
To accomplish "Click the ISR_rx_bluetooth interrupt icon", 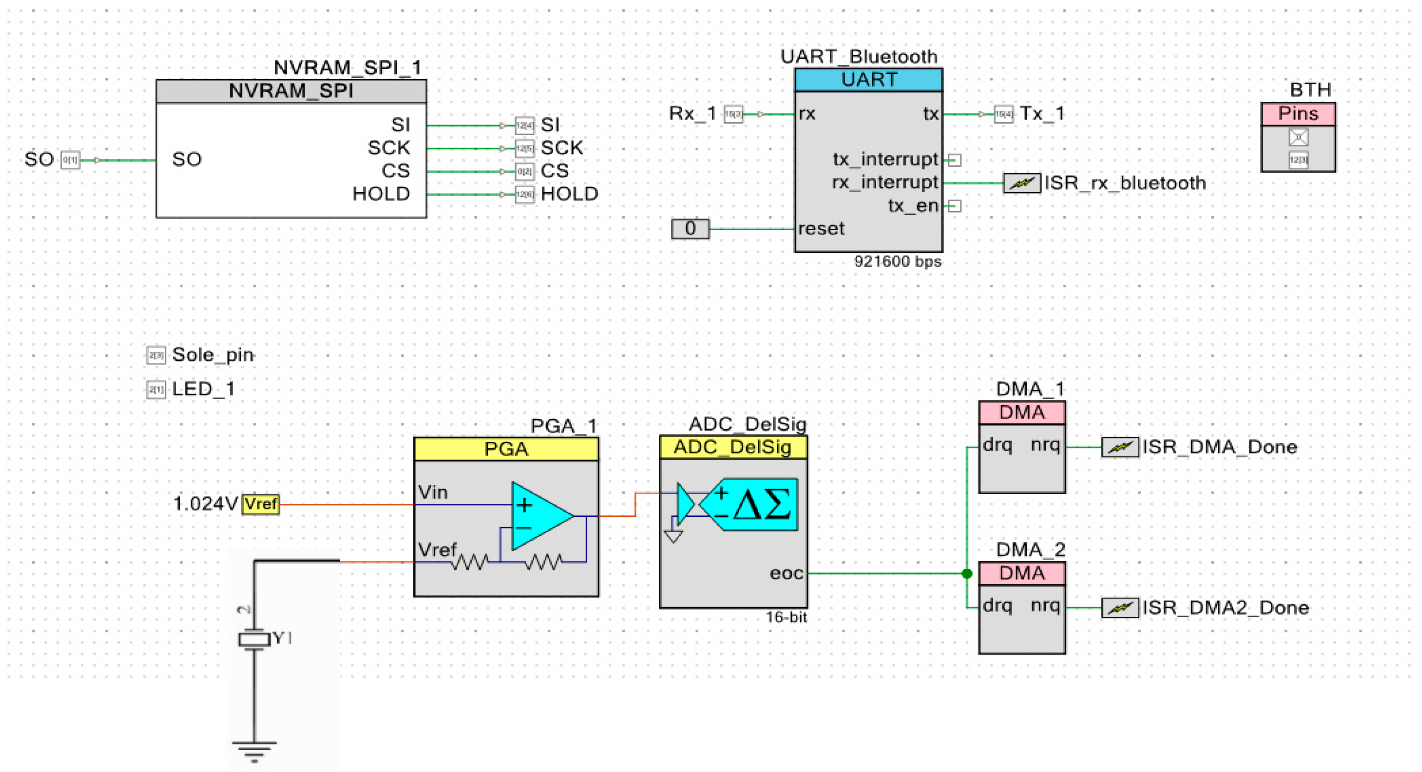I will tap(1021, 182).
